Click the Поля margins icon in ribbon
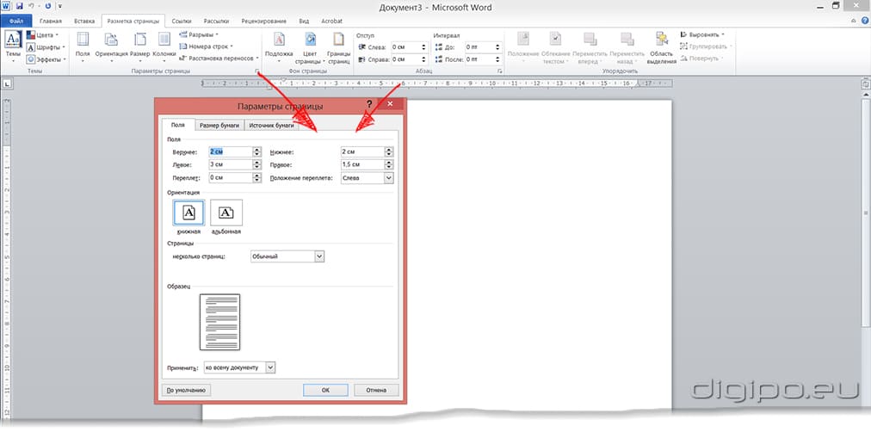 click(x=83, y=44)
